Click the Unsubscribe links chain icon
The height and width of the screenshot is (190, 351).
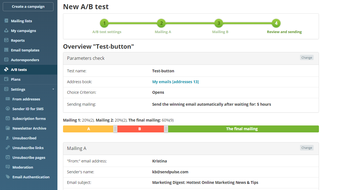(8, 148)
